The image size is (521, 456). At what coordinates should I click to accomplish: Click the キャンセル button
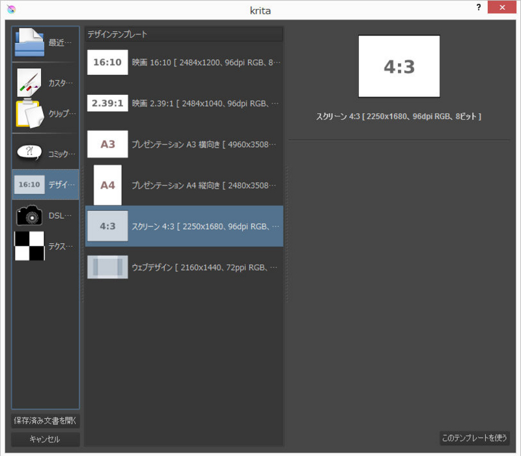click(46, 439)
